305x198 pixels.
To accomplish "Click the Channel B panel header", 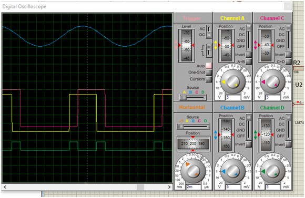I will coord(232,108).
